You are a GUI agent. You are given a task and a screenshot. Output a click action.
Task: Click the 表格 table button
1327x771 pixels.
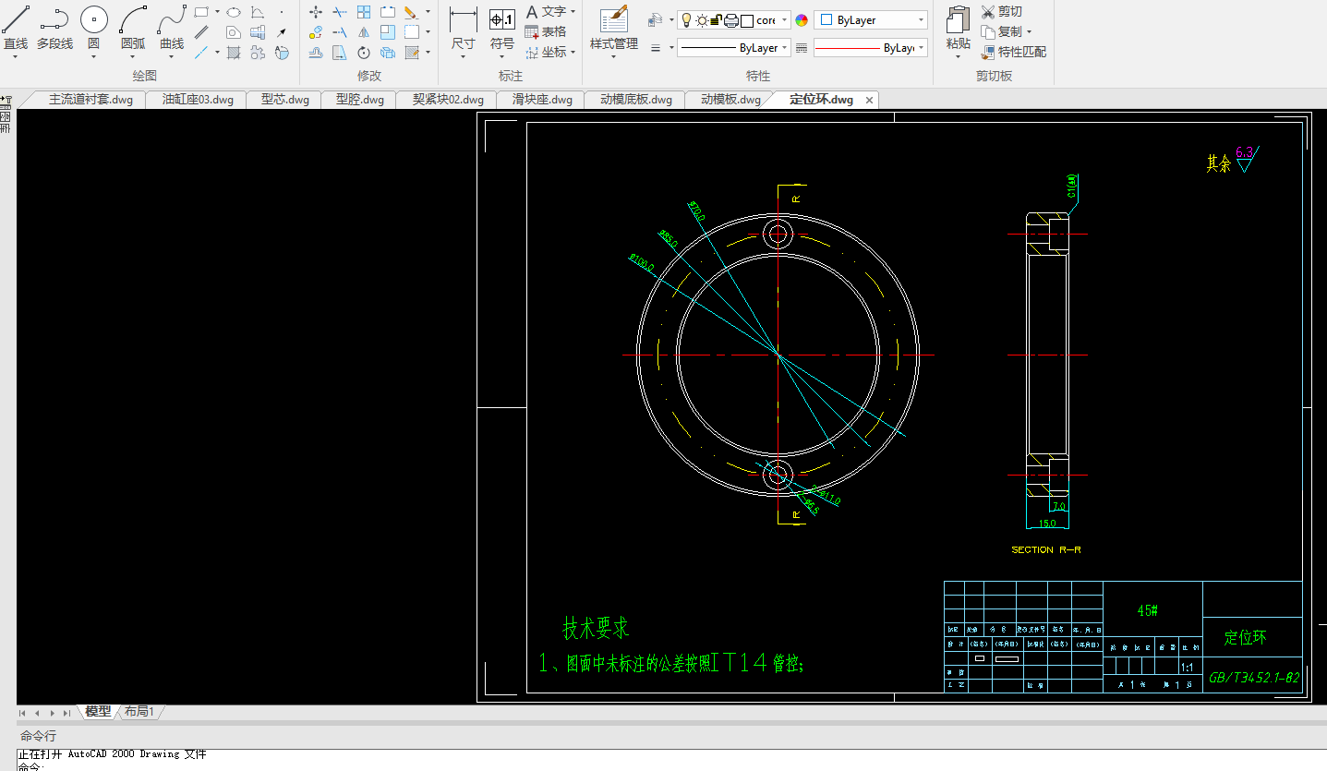pyautogui.click(x=545, y=32)
